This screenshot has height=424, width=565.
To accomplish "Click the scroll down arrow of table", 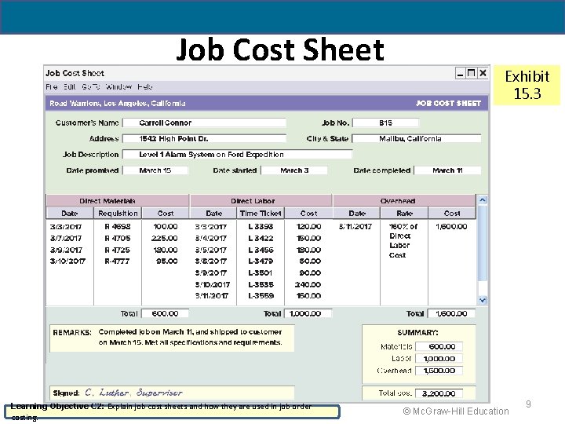I will click(x=483, y=300).
